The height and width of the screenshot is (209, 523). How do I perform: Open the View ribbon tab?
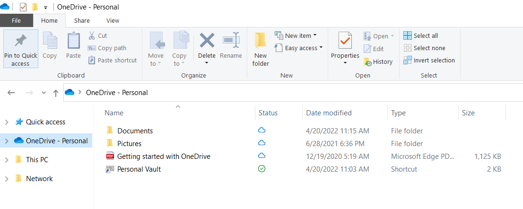(x=113, y=20)
